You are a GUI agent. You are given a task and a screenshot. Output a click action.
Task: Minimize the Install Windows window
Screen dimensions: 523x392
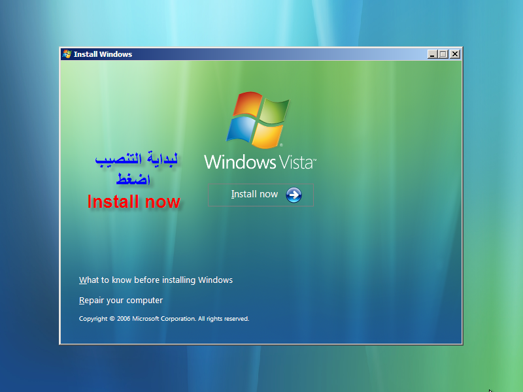432,54
